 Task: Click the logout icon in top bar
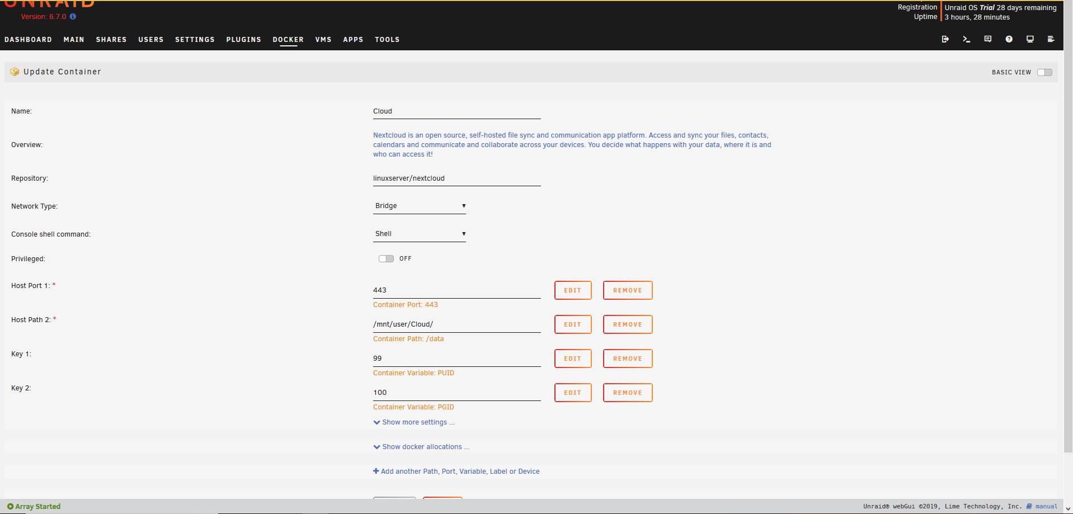click(945, 39)
